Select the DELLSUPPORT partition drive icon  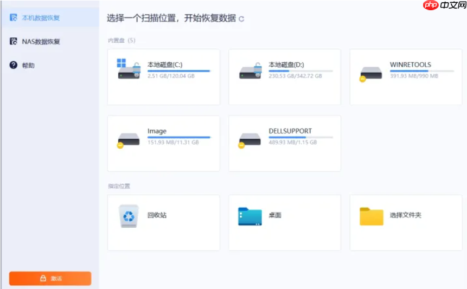250,140
